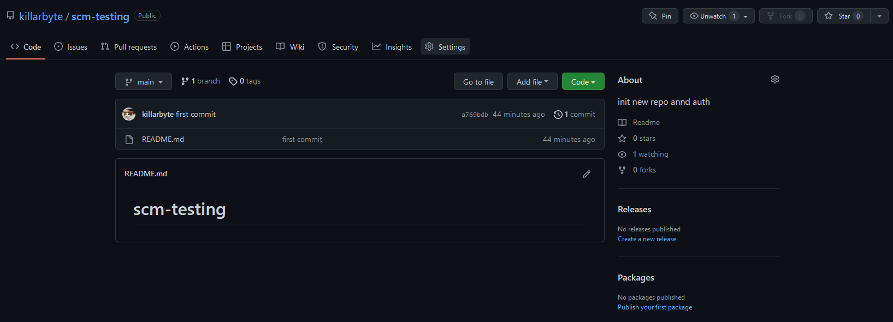Open the green Code dropdown

tap(583, 81)
